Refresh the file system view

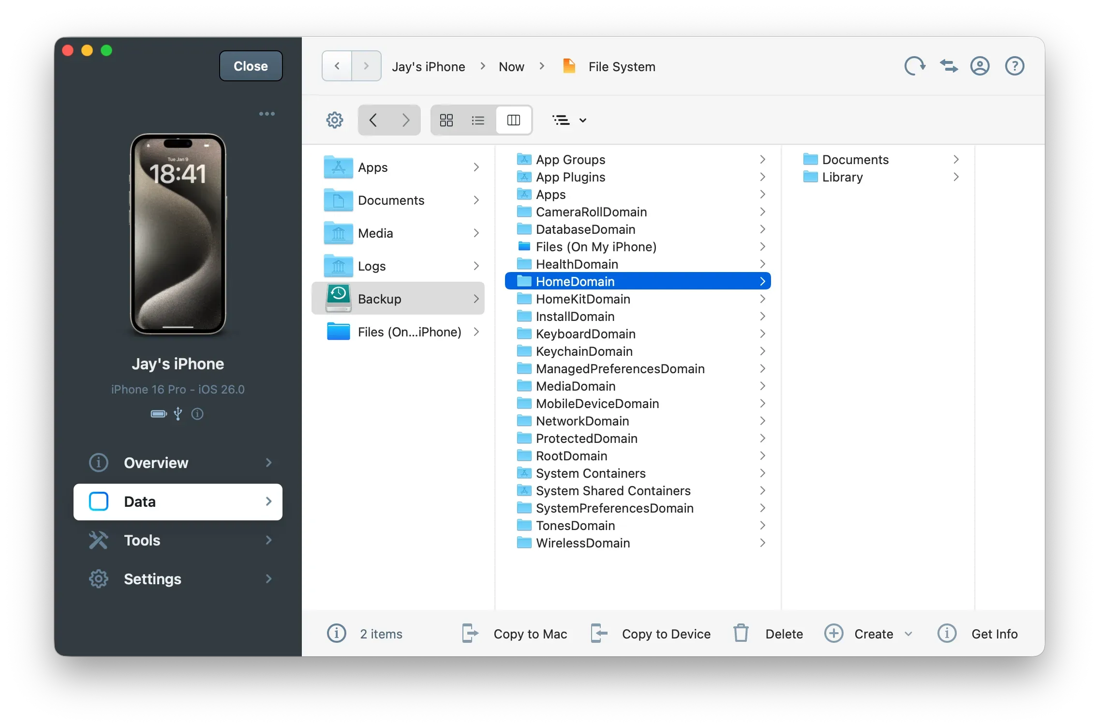point(914,66)
